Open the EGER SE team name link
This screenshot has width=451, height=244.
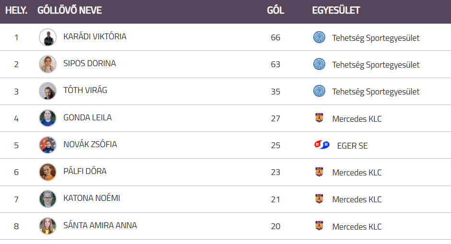(352, 145)
